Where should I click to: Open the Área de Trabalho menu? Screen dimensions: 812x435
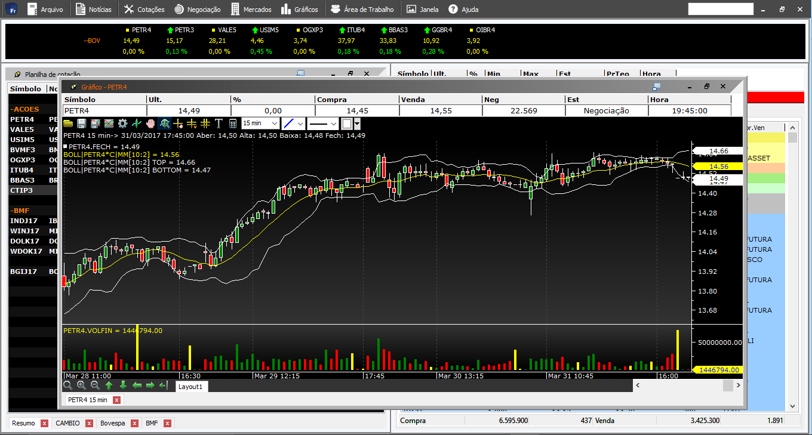click(362, 10)
